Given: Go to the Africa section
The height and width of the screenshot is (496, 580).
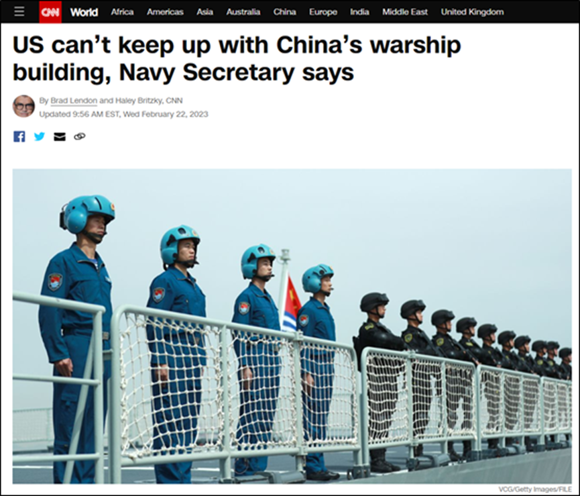Looking at the screenshot, I should pyautogui.click(x=122, y=12).
